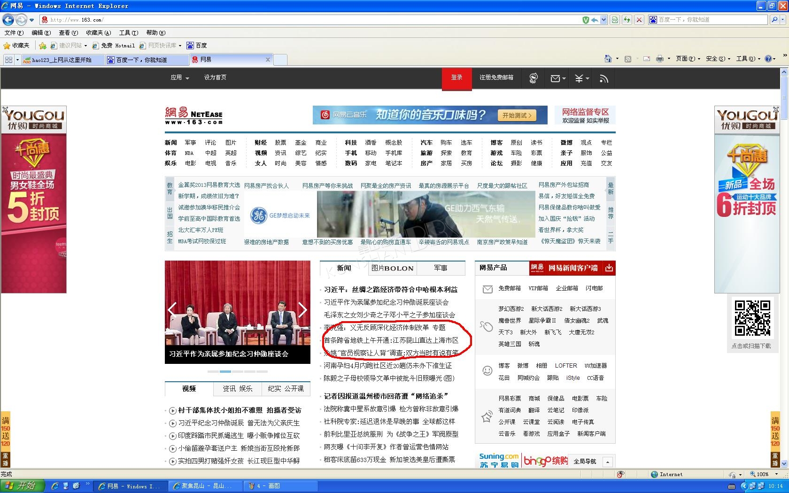The height and width of the screenshot is (493, 789).
Task: Click the Windows 开始 start button
Action: tap(22, 486)
